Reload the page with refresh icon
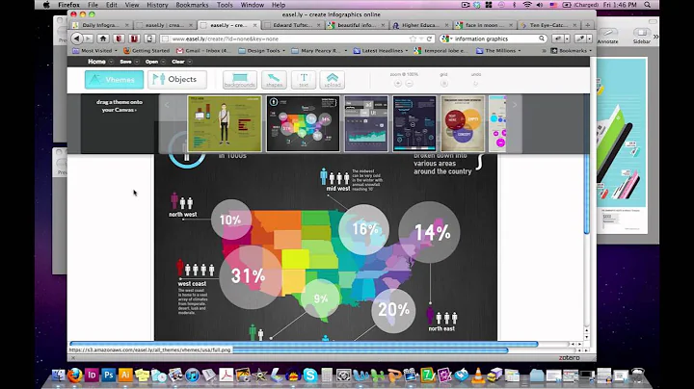The width and height of the screenshot is (694, 389). (429, 39)
